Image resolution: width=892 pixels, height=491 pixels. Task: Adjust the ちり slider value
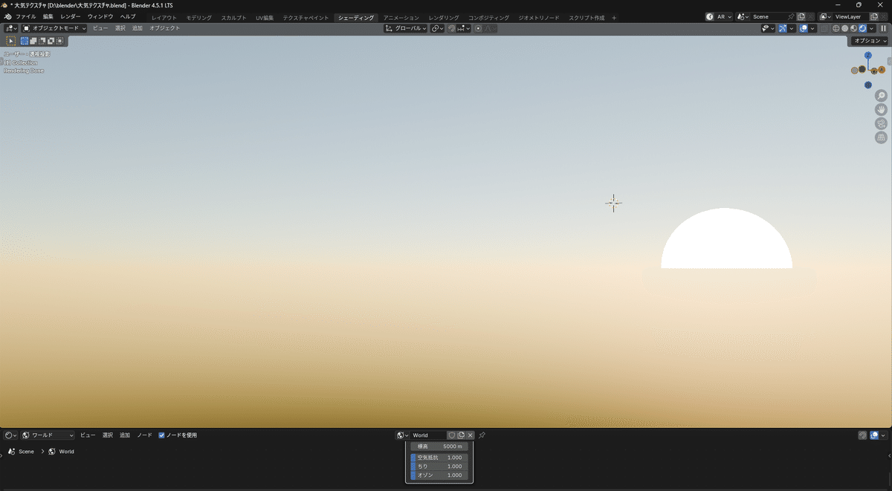439,466
